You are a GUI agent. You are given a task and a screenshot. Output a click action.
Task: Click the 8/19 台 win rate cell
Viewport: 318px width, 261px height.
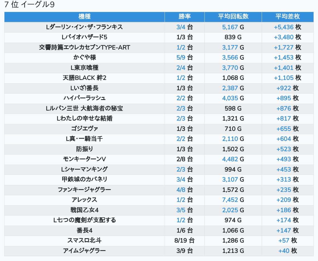(x=185, y=241)
